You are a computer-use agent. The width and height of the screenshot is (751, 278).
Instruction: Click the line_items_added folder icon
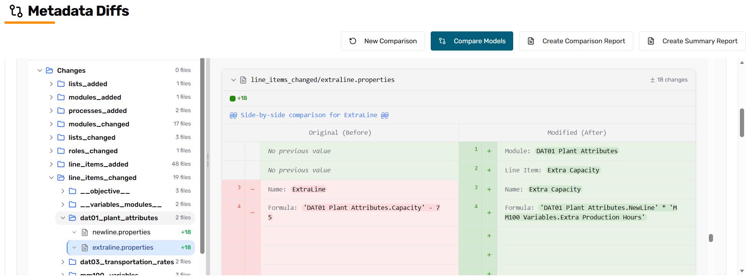(x=61, y=164)
